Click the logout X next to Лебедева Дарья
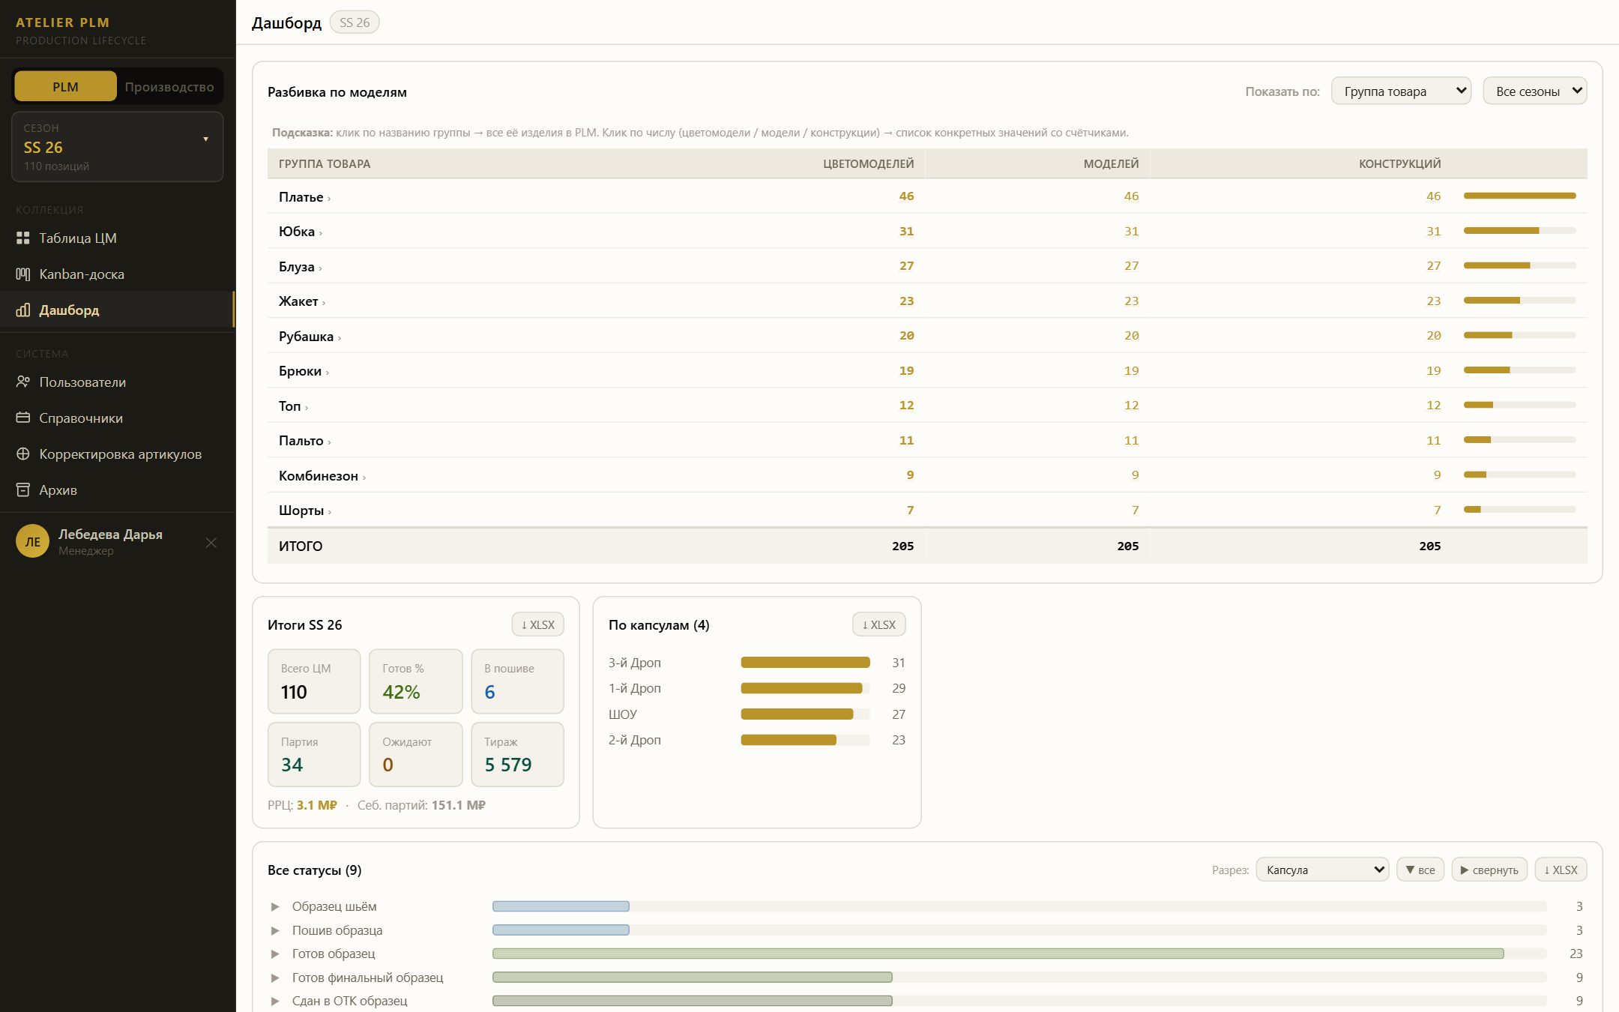The width and height of the screenshot is (1619, 1012). pyautogui.click(x=211, y=543)
